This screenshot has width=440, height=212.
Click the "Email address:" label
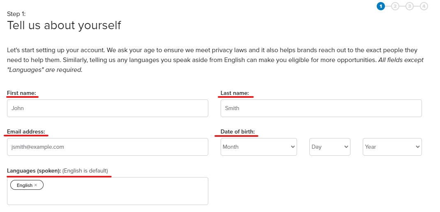[26, 131]
